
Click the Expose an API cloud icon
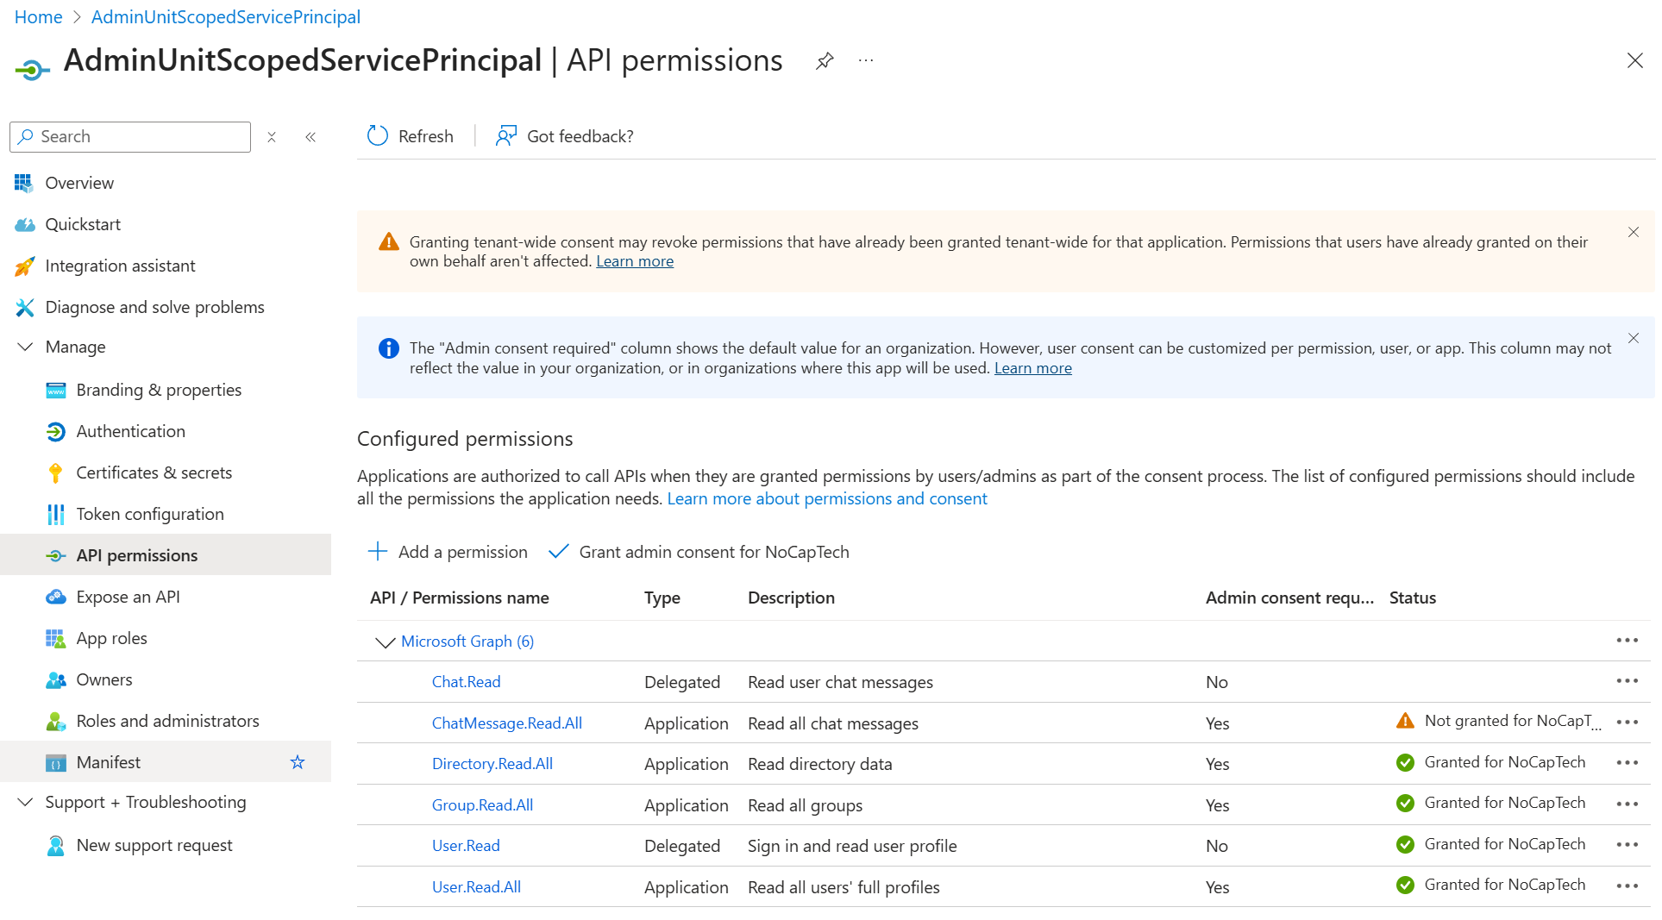click(x=55, y=597)
